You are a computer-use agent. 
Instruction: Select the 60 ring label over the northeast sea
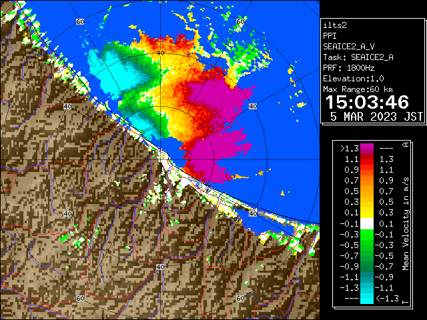pyautogui.click(x=240, y=21)
